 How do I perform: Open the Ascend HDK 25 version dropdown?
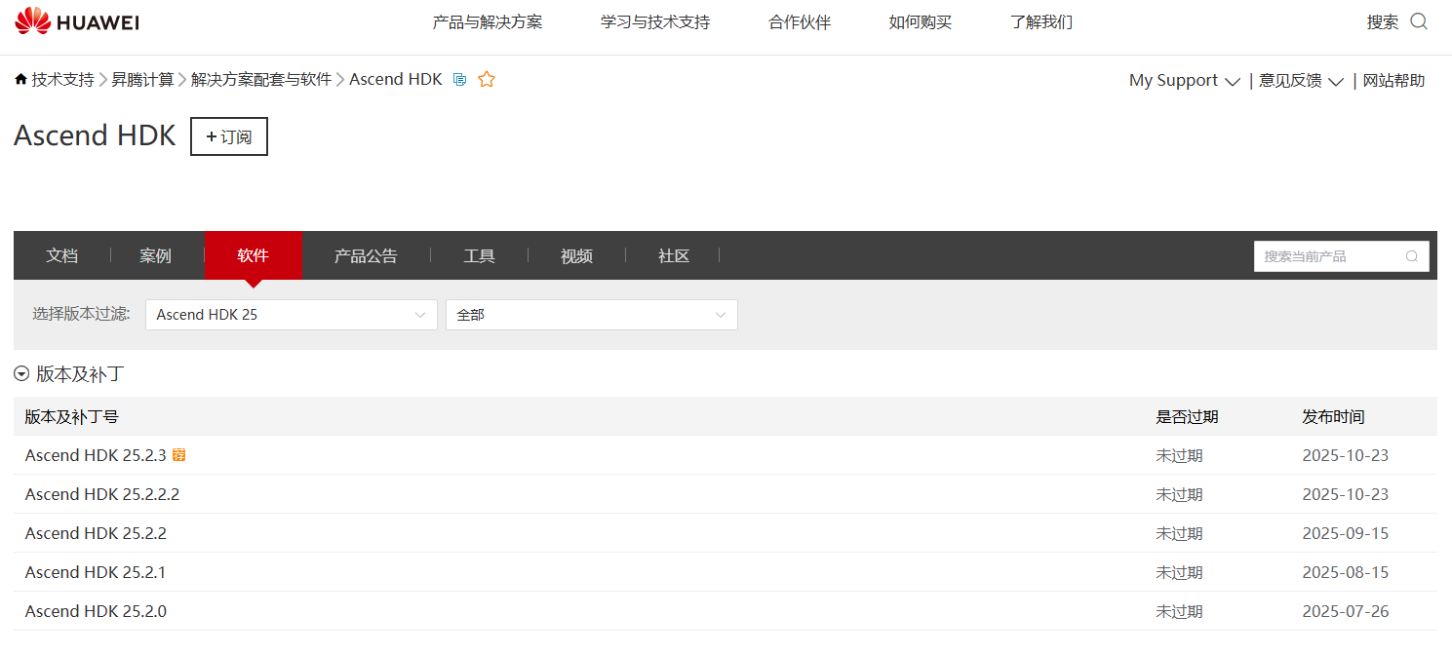coord(292,315)
